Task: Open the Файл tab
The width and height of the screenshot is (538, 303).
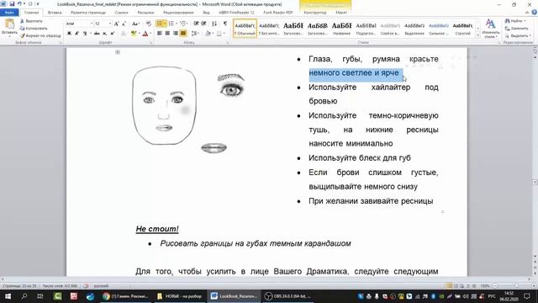Action: point(9,13)
